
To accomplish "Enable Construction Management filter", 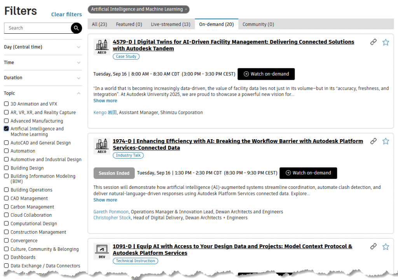I will tap(6, 232).
